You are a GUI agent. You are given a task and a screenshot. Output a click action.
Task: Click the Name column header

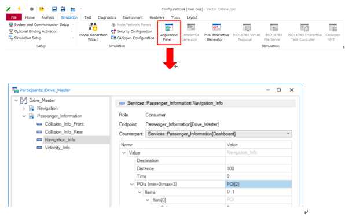[x=172, y=145]
